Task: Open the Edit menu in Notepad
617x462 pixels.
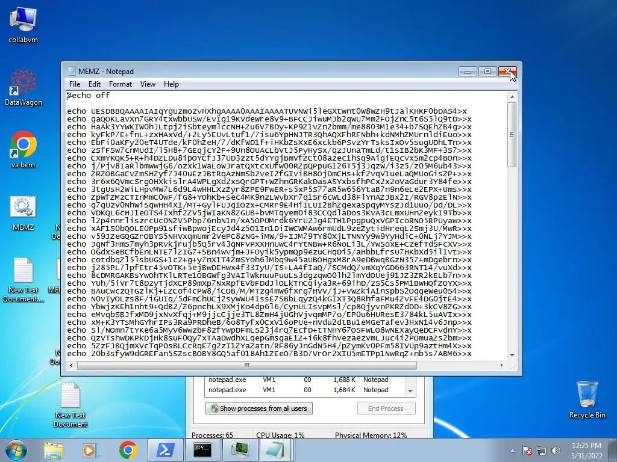Action: coord(95,84)
